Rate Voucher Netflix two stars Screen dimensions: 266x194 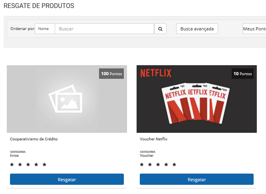click(x=150, y=164)
